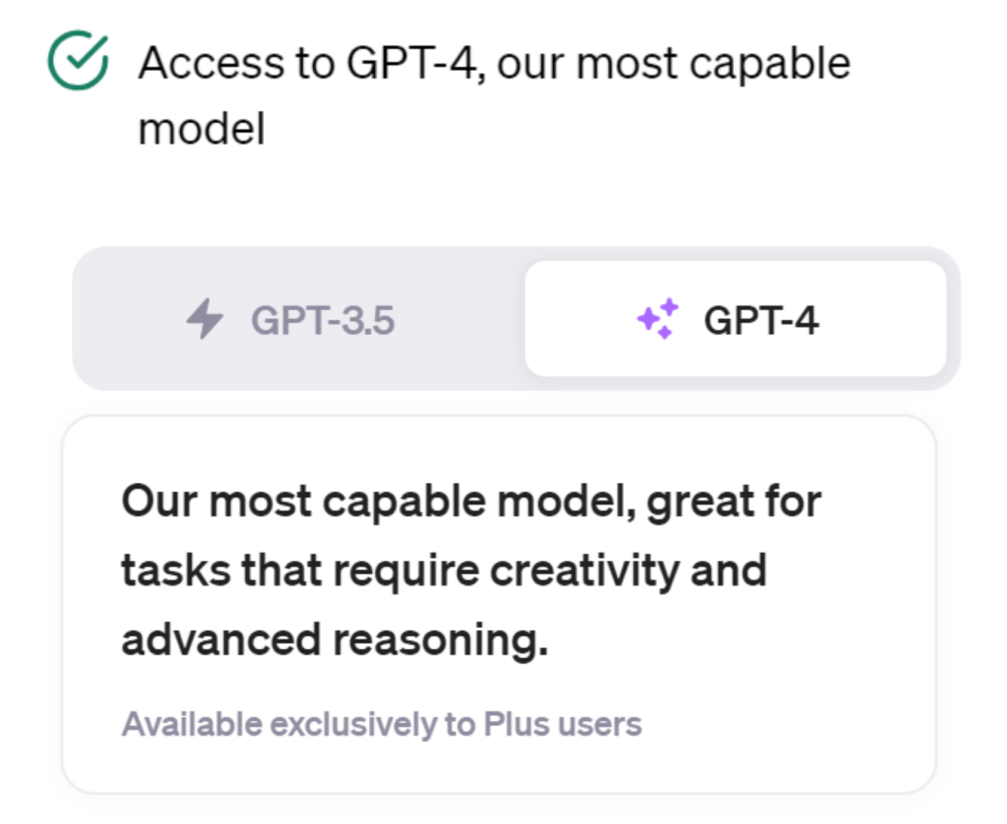The width and height of the screenshot is (1007, 824).
Task: Click the "tasks that require creativity and" line
Action: click(444, 570)
